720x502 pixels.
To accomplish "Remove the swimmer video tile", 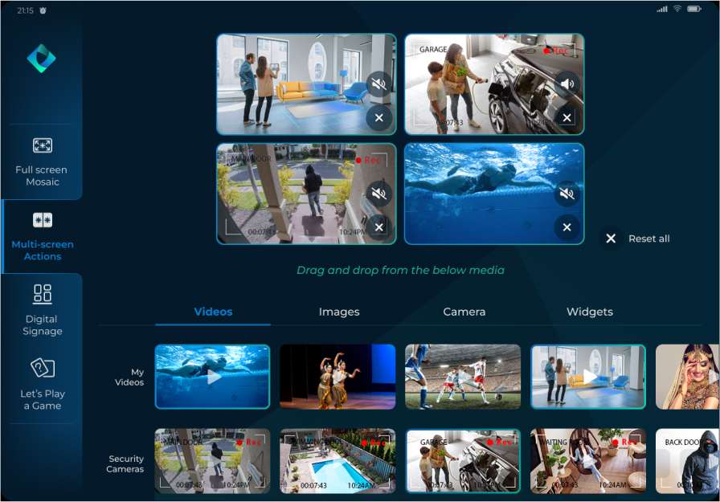I will pos(567,227).
